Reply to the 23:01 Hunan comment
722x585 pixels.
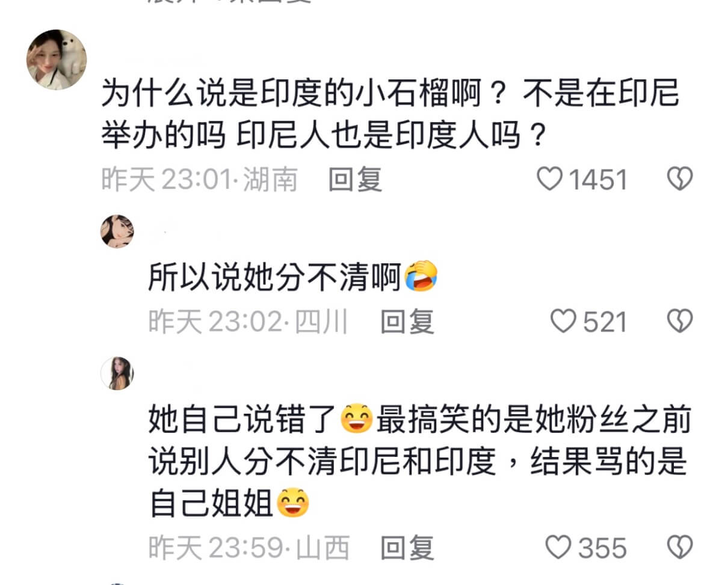coord(355,179)
